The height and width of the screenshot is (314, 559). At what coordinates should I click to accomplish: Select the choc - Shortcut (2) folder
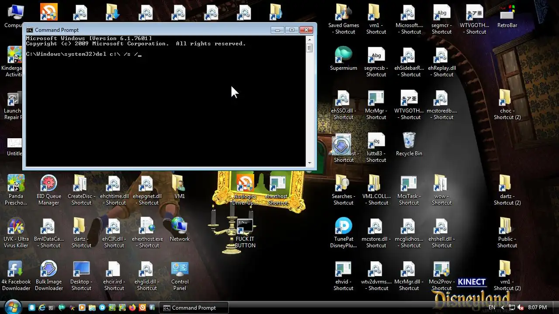click(507, 105)
